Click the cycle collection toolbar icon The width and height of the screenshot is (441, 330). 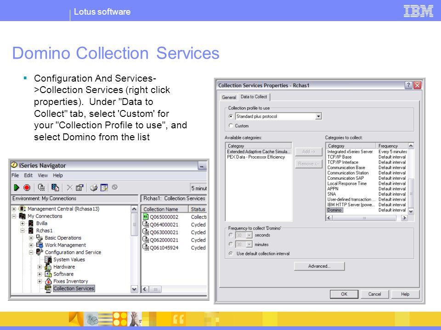click(x=41, y=187)
